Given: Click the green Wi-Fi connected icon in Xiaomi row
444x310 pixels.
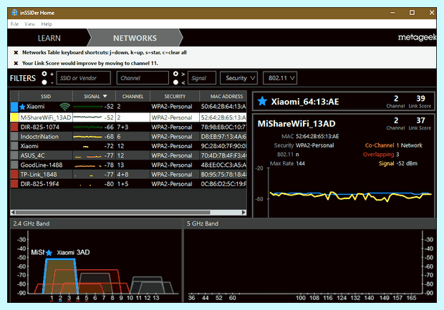Looking at the screenshot, I should pyautogui.click(x=65, y=107).
